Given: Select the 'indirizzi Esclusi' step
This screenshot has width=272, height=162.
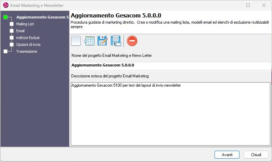Looking at the screenshot, I should (28, 38).
